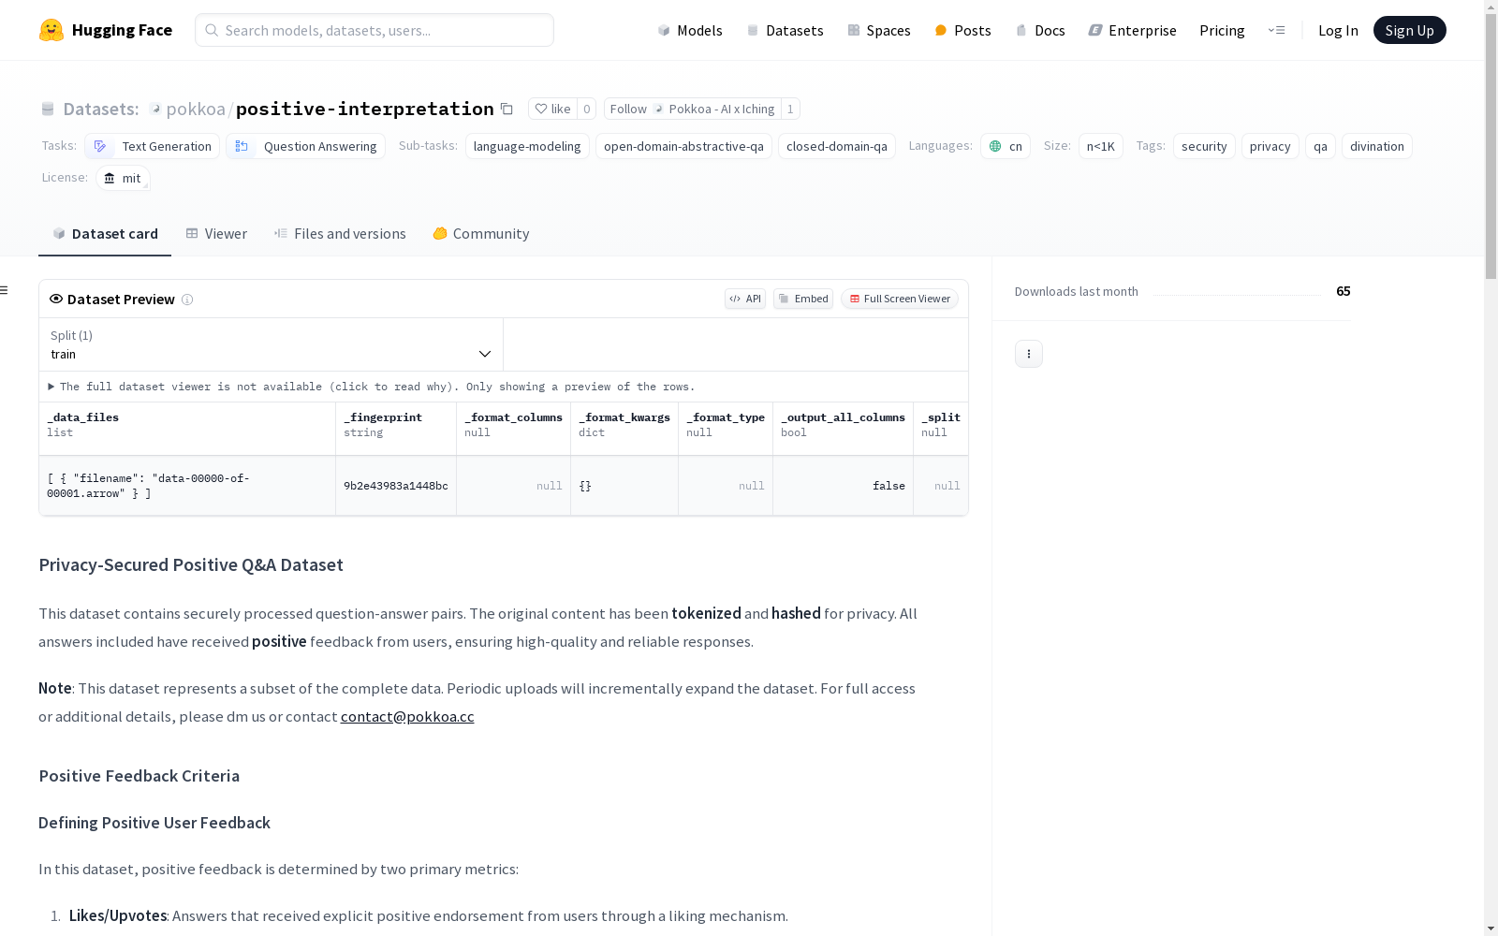Open the pokkoa owner profile link
Screen dimensions: 1498x936
[x=196, y=109]
